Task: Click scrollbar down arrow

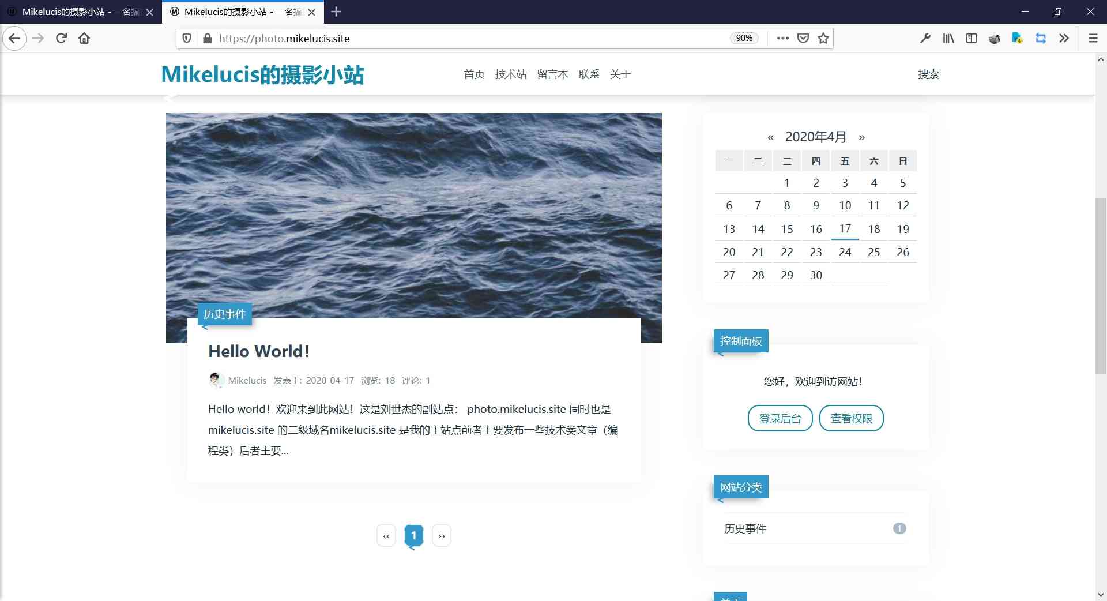Action: pyautogui.click(x=1101, y=595)
